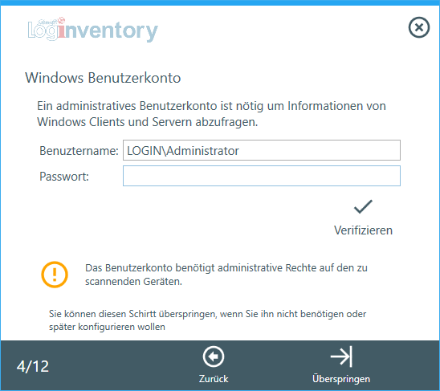Click the 'Sie können diesen Schritt überspringen' hint

[x=207, y=320]
